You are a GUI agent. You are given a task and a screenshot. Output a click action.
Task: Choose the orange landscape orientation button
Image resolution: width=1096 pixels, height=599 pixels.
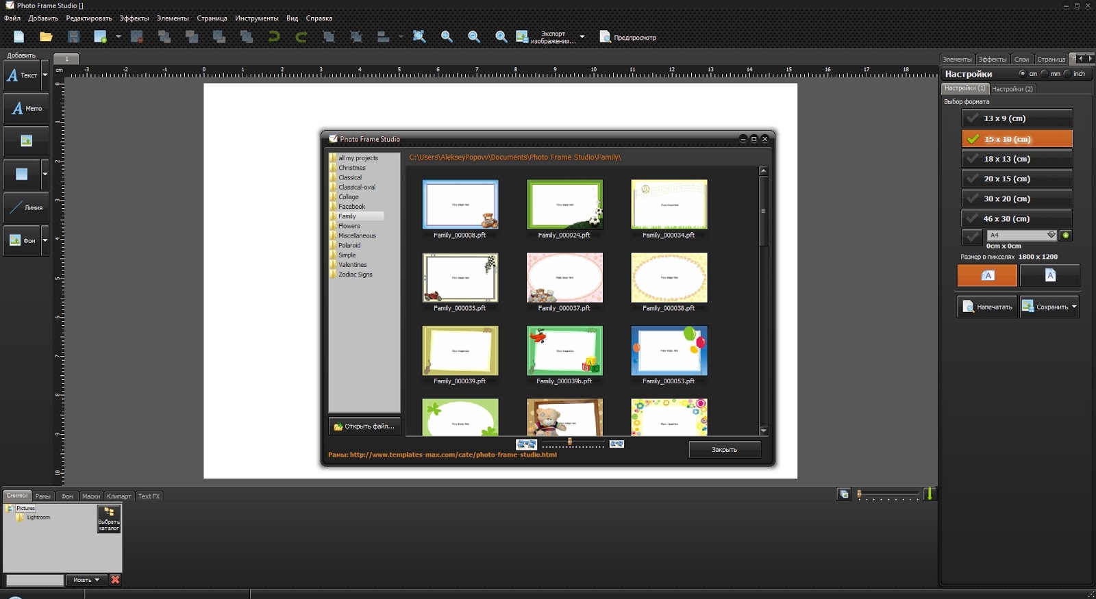(987, 275)
